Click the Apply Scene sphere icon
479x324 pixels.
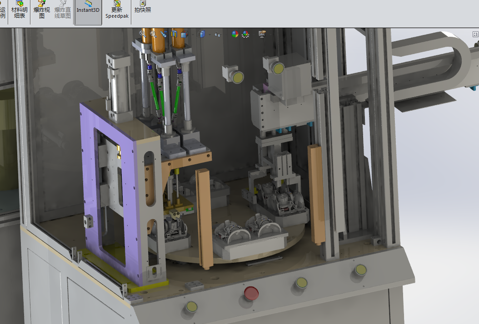click(x=245, y=34)
